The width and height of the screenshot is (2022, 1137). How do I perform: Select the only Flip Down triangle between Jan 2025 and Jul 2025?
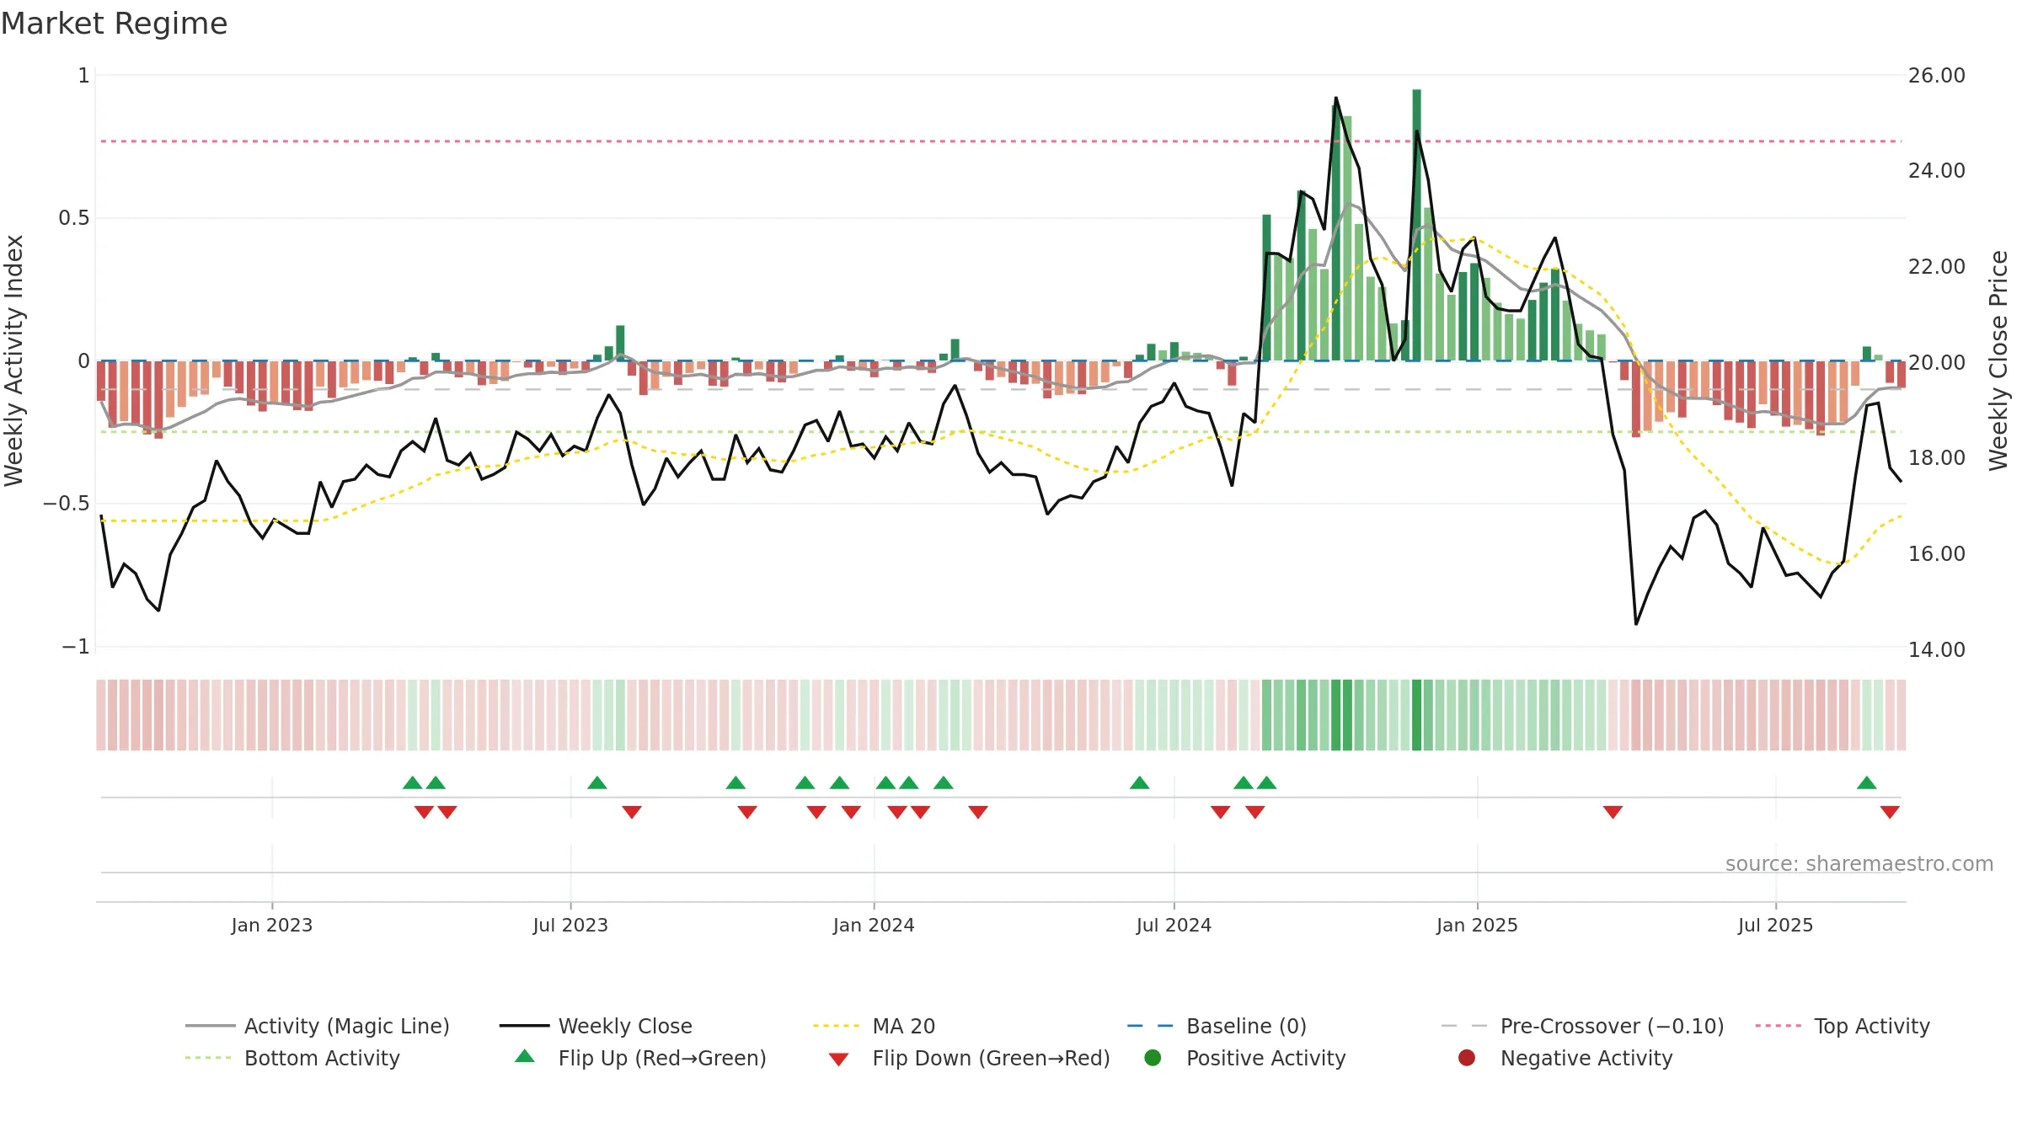click(1613, 812)
